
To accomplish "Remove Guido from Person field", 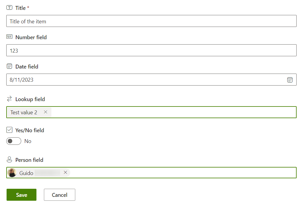I will (65, 173).
